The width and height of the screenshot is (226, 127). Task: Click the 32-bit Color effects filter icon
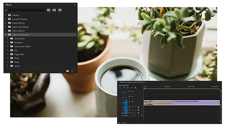click(54, 10)
